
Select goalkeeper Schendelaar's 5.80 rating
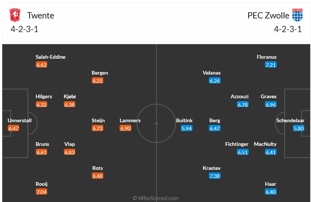[x=298, y=129]
